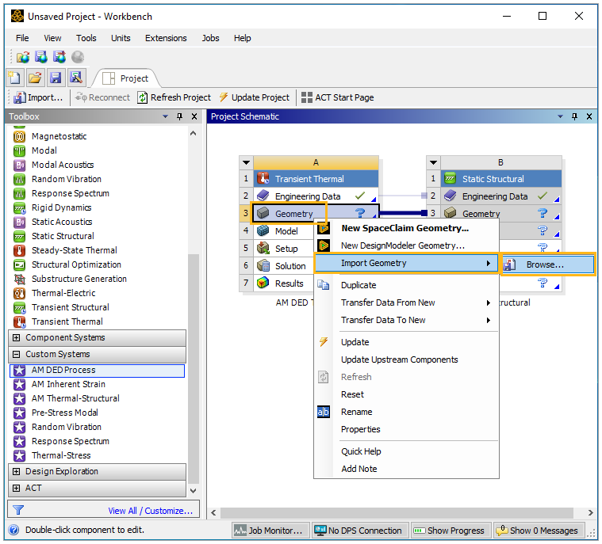Click the Steady-State Thermal icon
Screen dimensions: 602x544
pyautogui.click(x=19, y=250)
